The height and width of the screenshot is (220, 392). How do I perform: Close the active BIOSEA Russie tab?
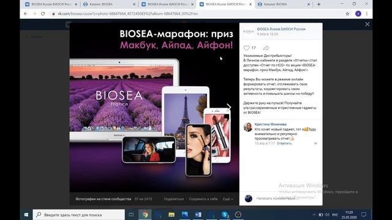click(x=251, y=4)
